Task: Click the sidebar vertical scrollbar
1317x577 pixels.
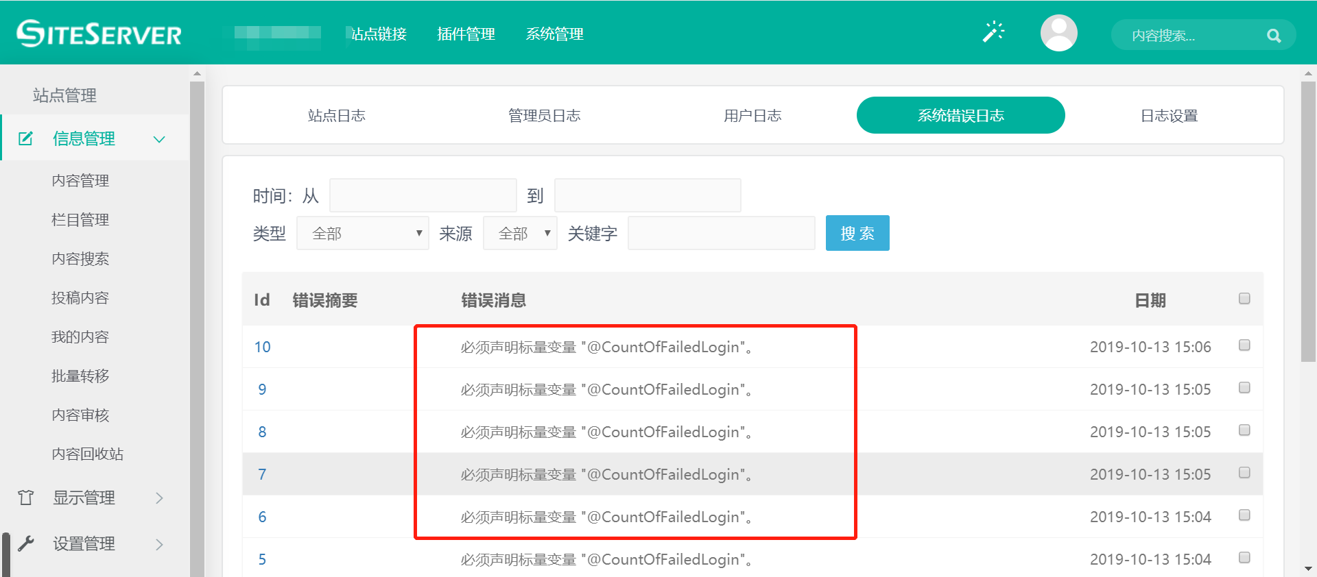Action: point(197,329)
